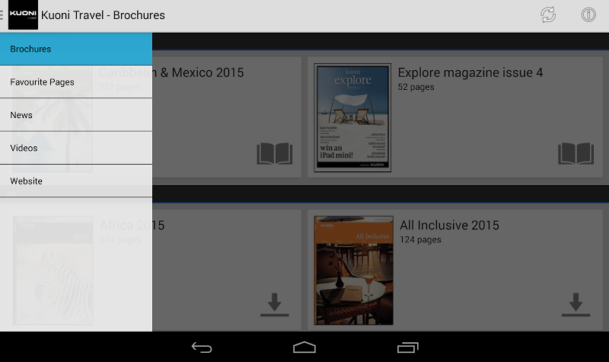Image resolution: width=609 pixels, height=362 pixels.
Task: Tap the Kuoni logo to close drawer
Action: click(23, 14)
